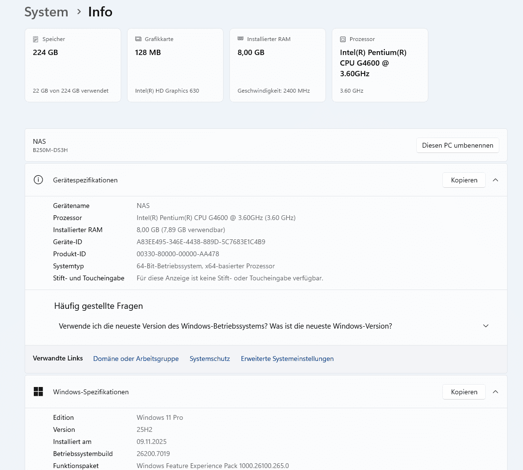Collapse the Windows-Spezifikationen section chevron

[x=495, y=392]
